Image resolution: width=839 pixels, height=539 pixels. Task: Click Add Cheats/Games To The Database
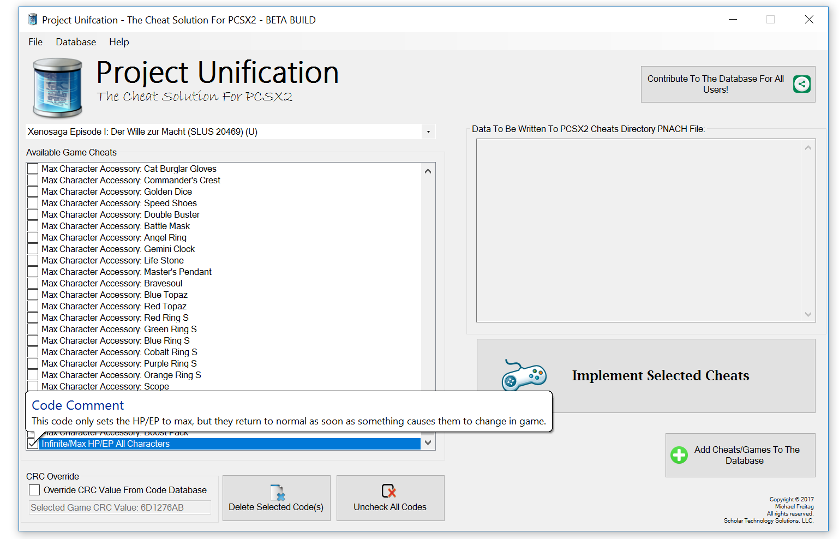pyautogui.click(x=740, y=455)
